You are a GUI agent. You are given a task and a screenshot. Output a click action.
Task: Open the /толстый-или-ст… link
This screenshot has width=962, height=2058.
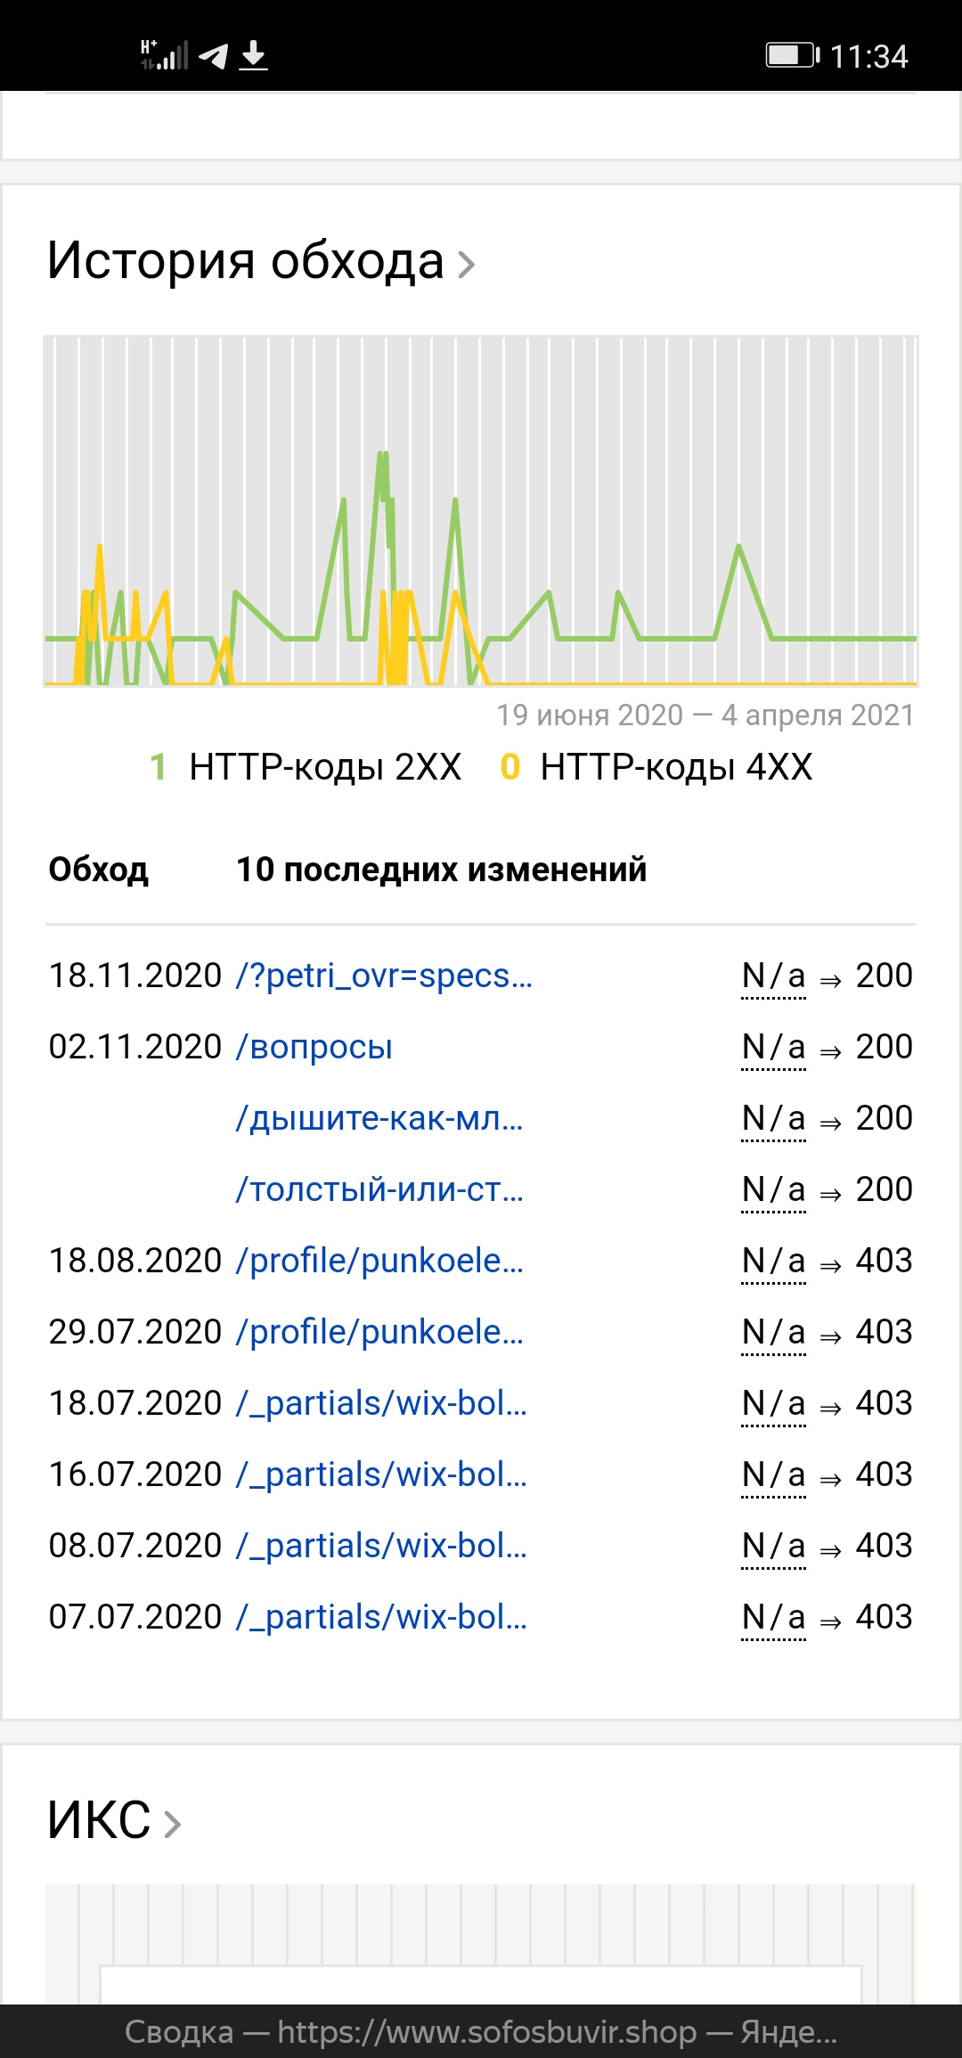pos(379,1189)
